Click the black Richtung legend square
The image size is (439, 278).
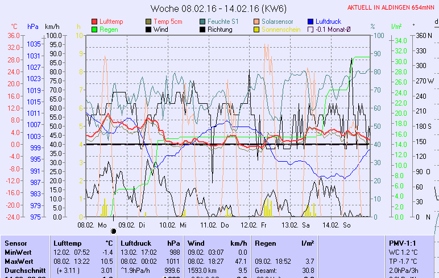pyautogui.click(x=203, y=30)
